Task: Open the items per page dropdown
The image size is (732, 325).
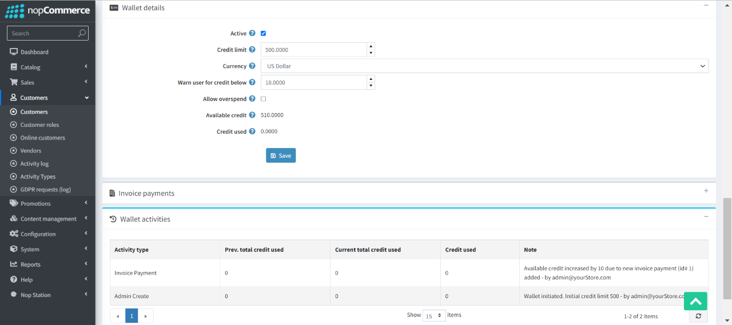Action: (434, 315)
